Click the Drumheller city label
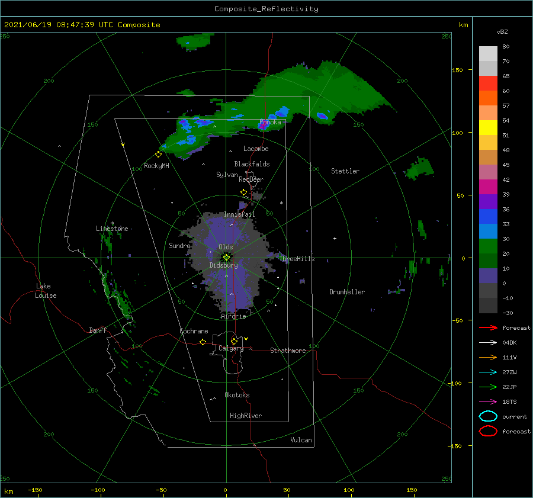The width and height of the screenshot is (533, 498). point(347,292)
